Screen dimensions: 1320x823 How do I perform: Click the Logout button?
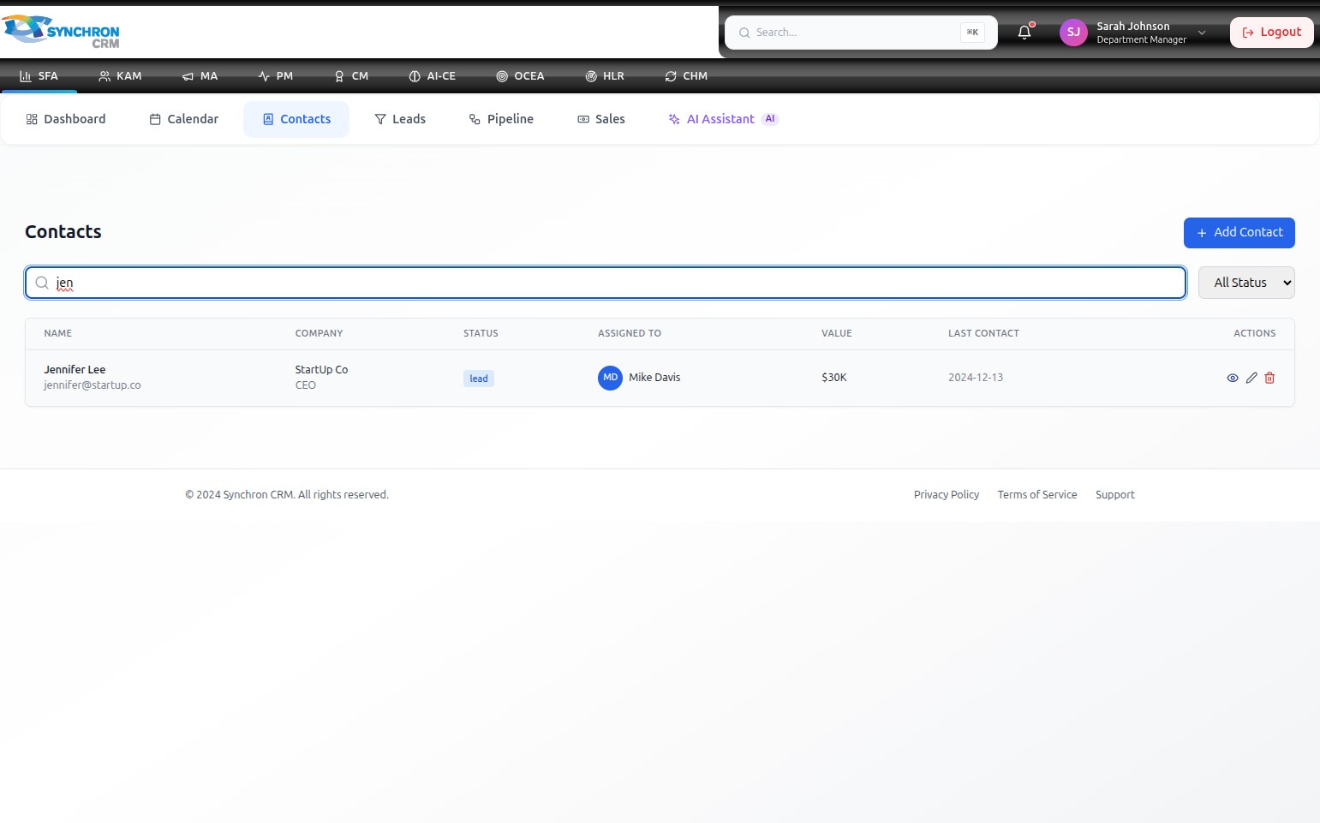point(1272,33)
